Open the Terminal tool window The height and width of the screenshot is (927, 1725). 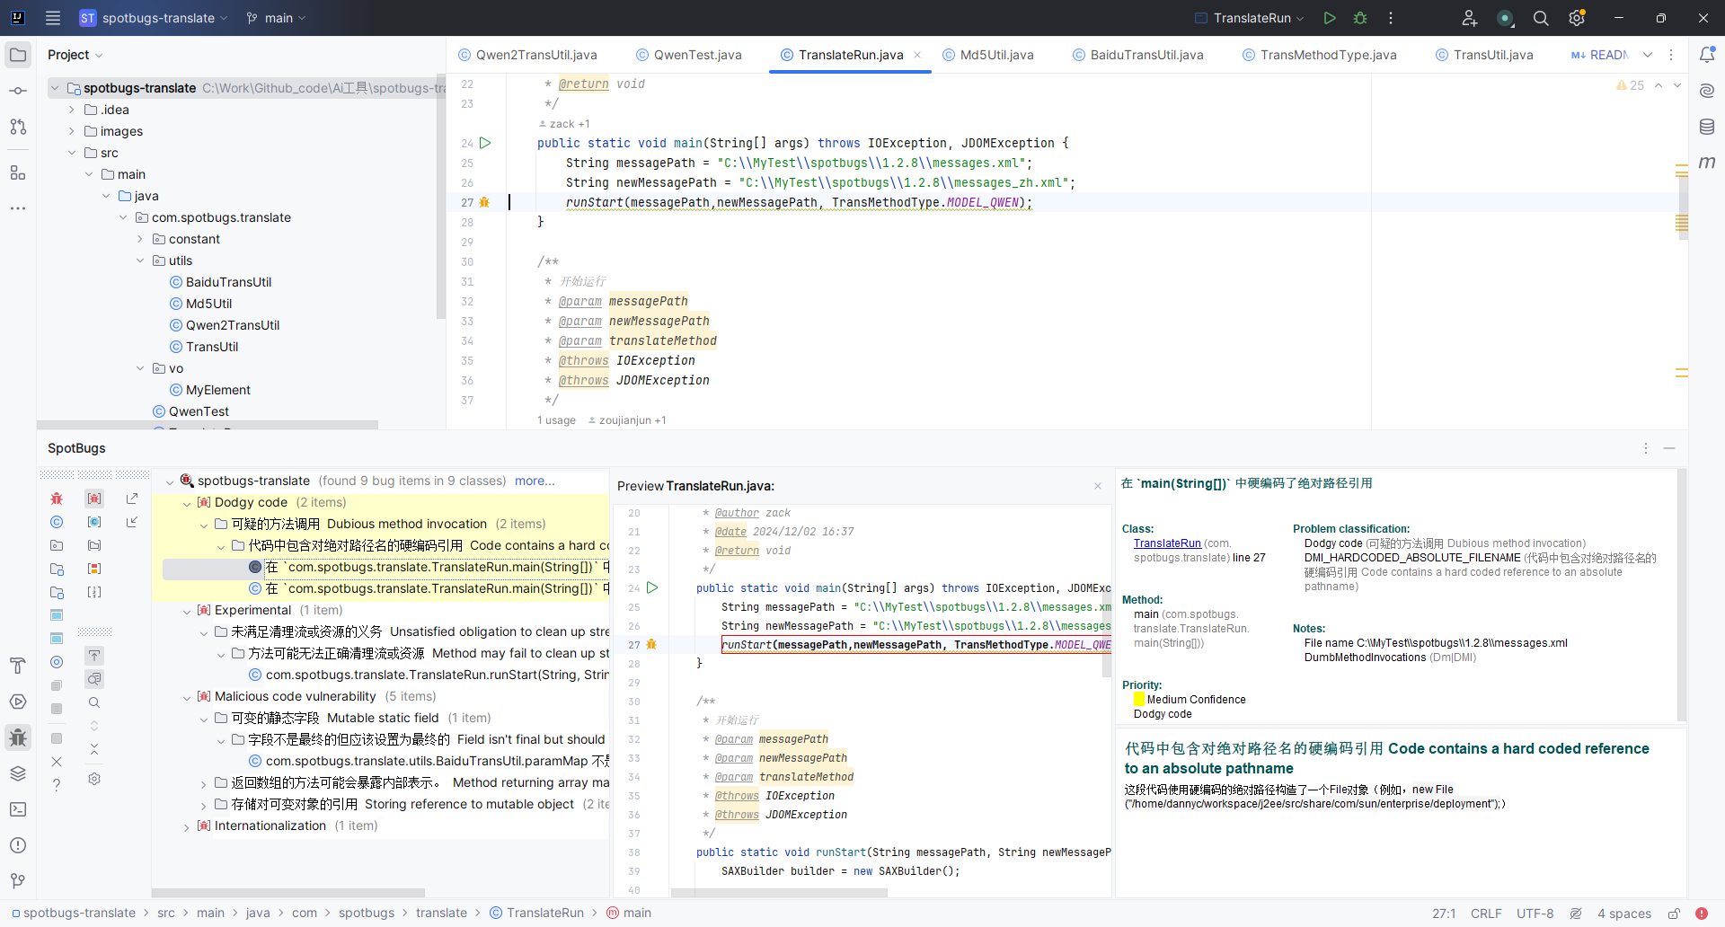pos(18,809)
